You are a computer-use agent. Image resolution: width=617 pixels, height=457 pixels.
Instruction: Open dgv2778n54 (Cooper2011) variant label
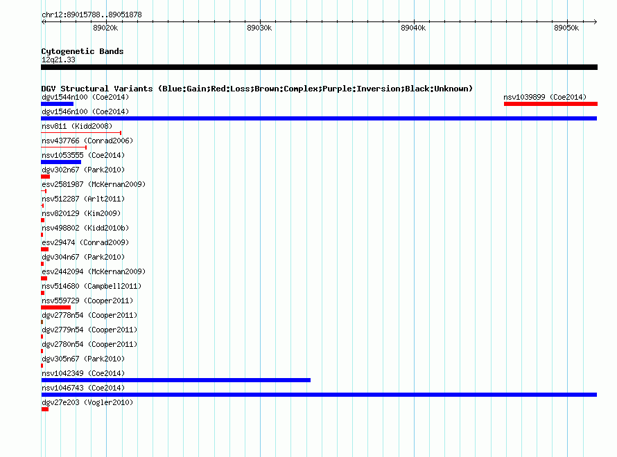[x=89, y=315]
